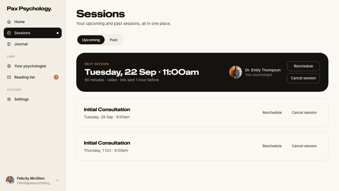Reschedule the 29 Sep Initial Consultation
Image resolution: width=339 pixels, height=191 pixels.
272,112
